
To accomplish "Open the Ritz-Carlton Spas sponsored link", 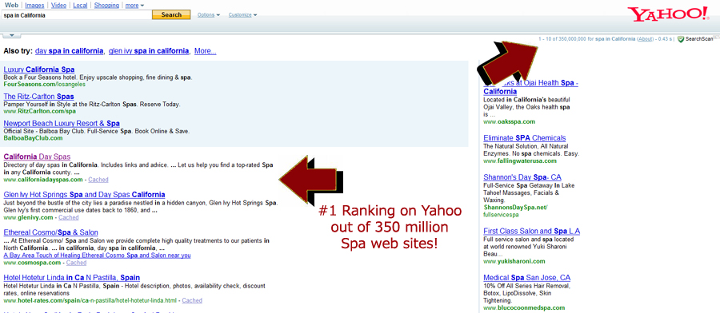I will 38,97.
